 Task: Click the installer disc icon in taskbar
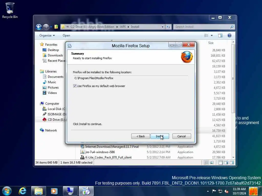click(x=86, y=191)
